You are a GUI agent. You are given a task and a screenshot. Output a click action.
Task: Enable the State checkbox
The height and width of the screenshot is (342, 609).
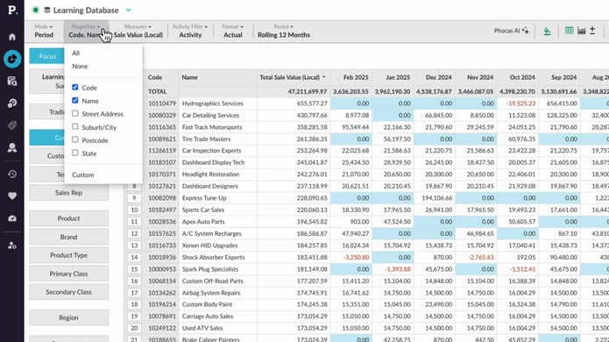75,153
